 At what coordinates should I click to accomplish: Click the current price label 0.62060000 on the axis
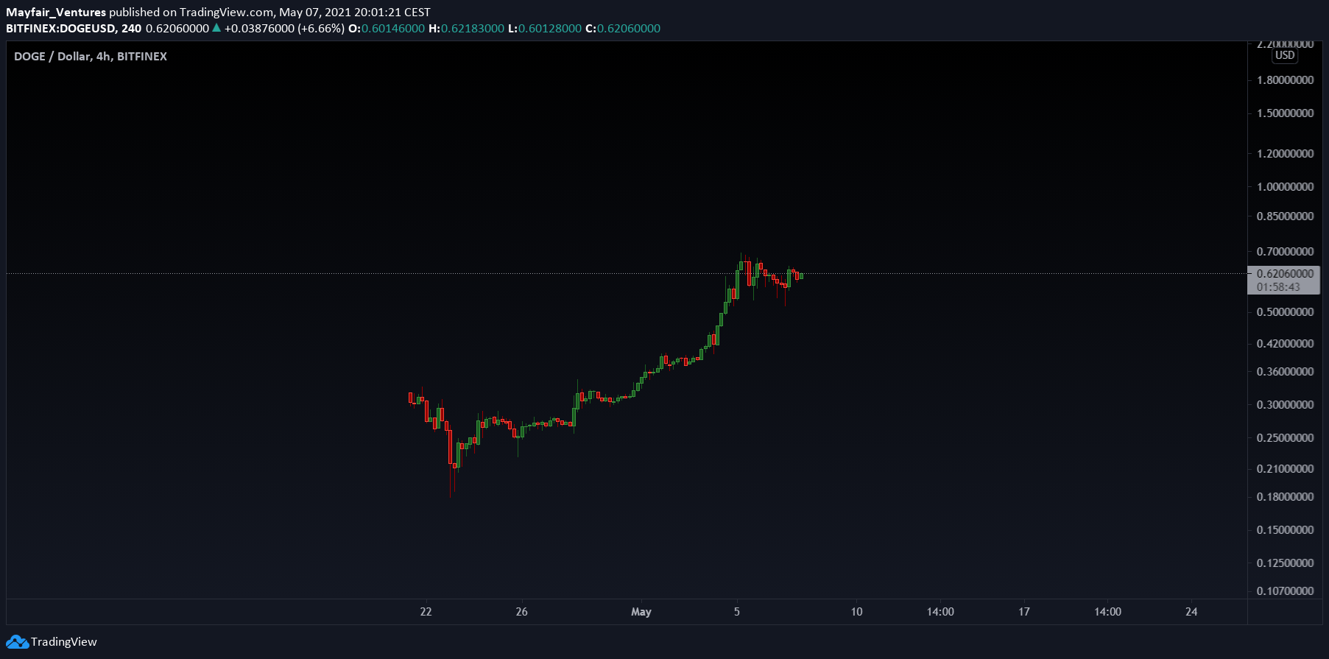click(x=1285, y=274)
